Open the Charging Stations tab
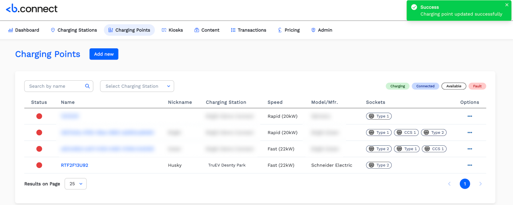The height and width of the screenshot is (205, 513). point(74,30)
